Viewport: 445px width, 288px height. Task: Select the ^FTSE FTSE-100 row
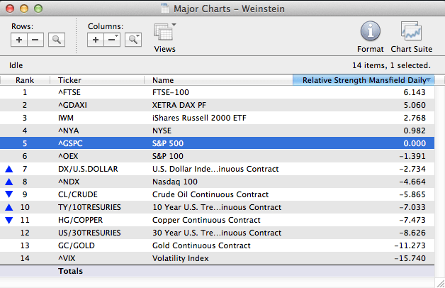[213, 92]
